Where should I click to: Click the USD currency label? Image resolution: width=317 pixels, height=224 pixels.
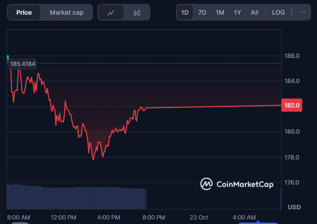[294, 207]
